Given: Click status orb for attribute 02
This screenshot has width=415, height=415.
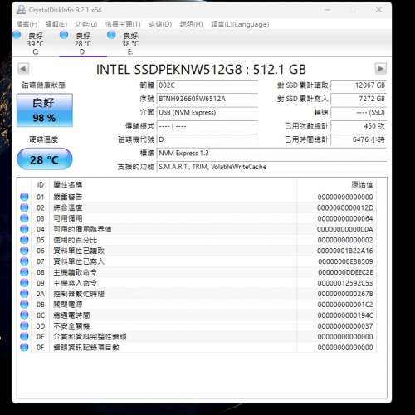Looking at the screenshot, I should tap(24, 207).
